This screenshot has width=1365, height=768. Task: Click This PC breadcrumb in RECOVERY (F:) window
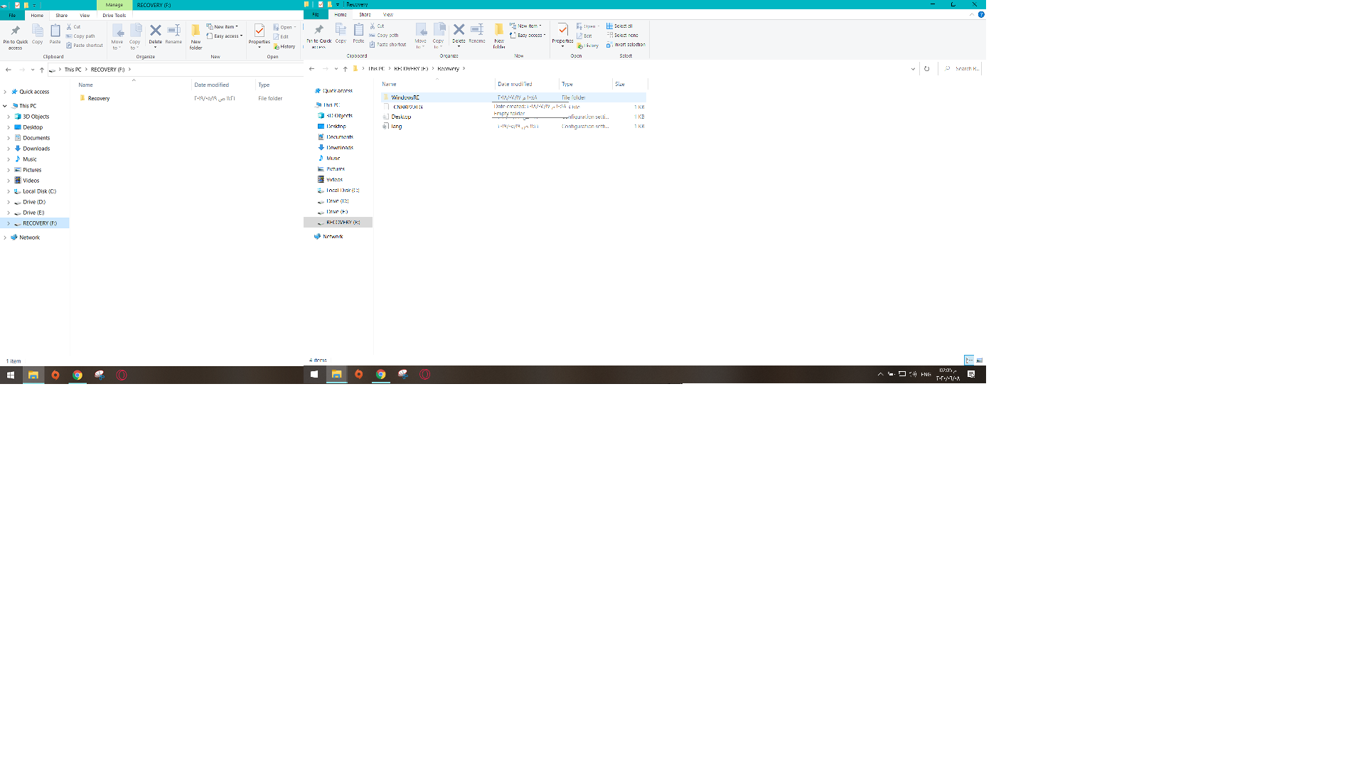point(73,70)
